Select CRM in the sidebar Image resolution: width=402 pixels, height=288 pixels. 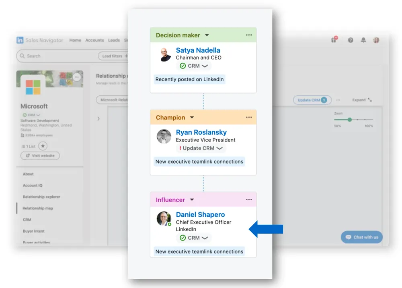point(27,220)
